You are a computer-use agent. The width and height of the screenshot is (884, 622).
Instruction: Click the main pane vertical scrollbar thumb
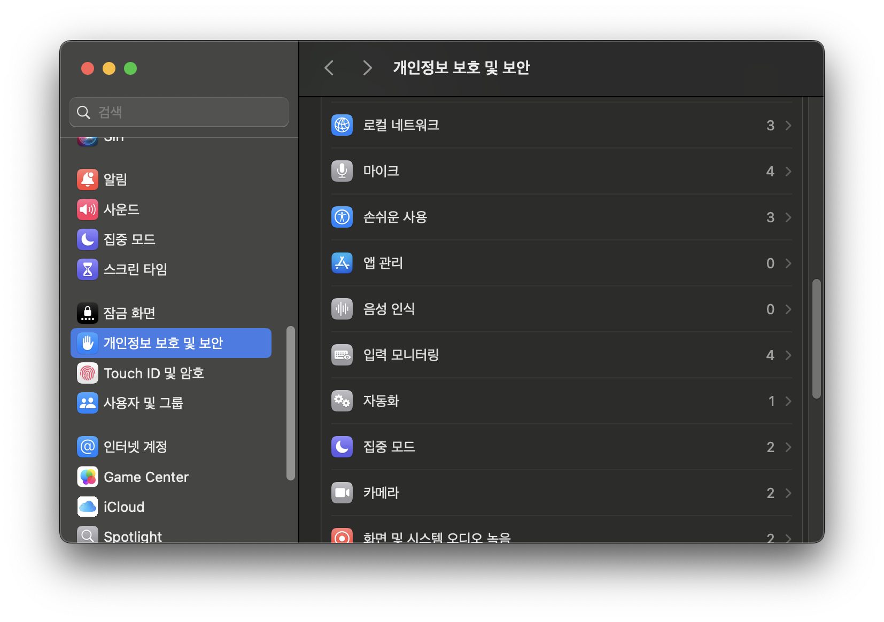[x=816, y=339]
